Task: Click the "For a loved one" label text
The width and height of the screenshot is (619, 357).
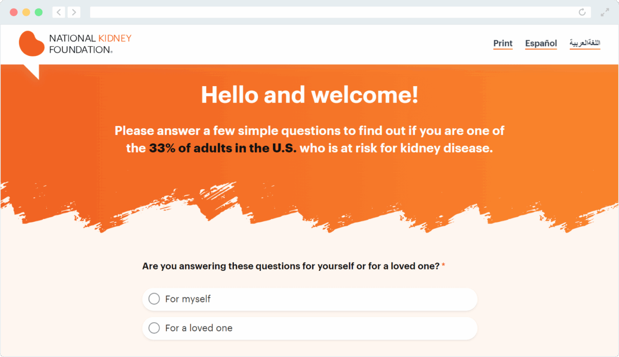Action: coord(199,328)
